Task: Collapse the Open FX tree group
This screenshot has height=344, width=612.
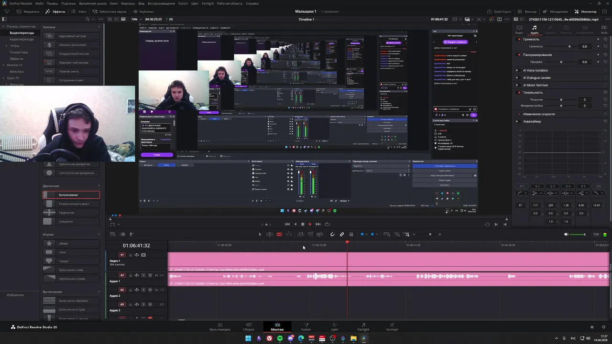Action: [3, 78]
